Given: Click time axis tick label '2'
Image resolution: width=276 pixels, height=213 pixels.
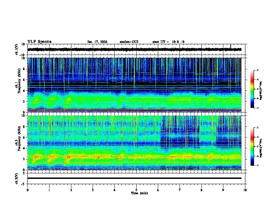Looking at the screenshot, I should tap(71, 190).
